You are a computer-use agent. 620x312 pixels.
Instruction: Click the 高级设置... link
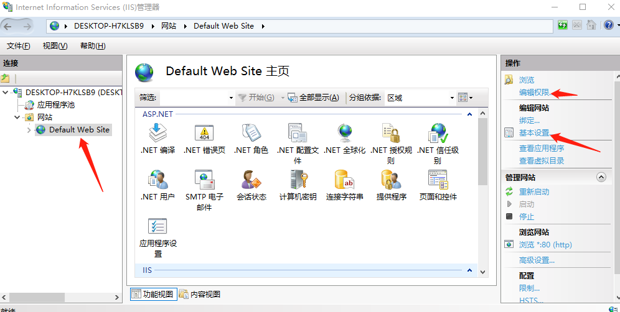(537, 260)
